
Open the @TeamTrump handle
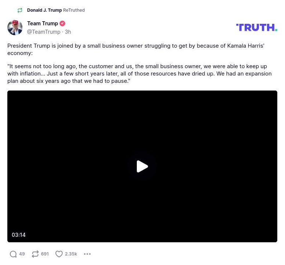coord(44,32)
